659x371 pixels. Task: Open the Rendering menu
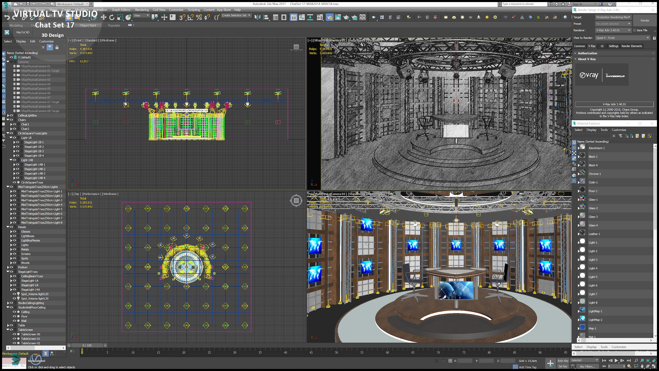(x=142, y=10)
